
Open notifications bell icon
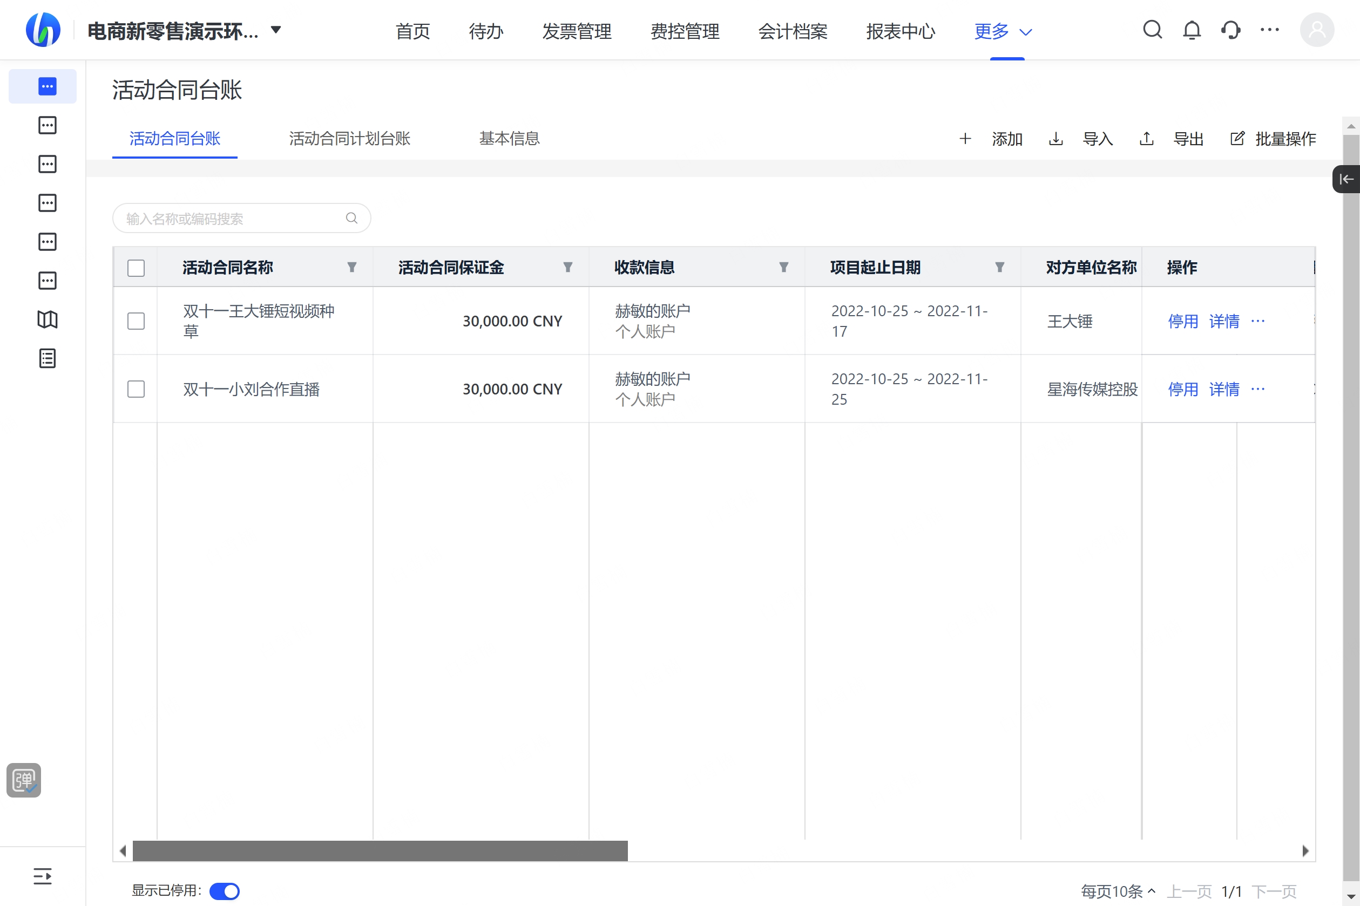click(x=1191, y=30)
